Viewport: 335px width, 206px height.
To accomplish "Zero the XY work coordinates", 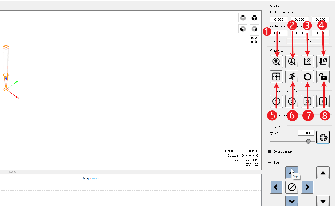I will click(307, 61).
